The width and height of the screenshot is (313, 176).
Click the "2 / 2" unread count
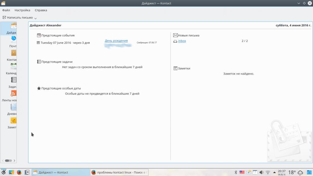point(245,41)
